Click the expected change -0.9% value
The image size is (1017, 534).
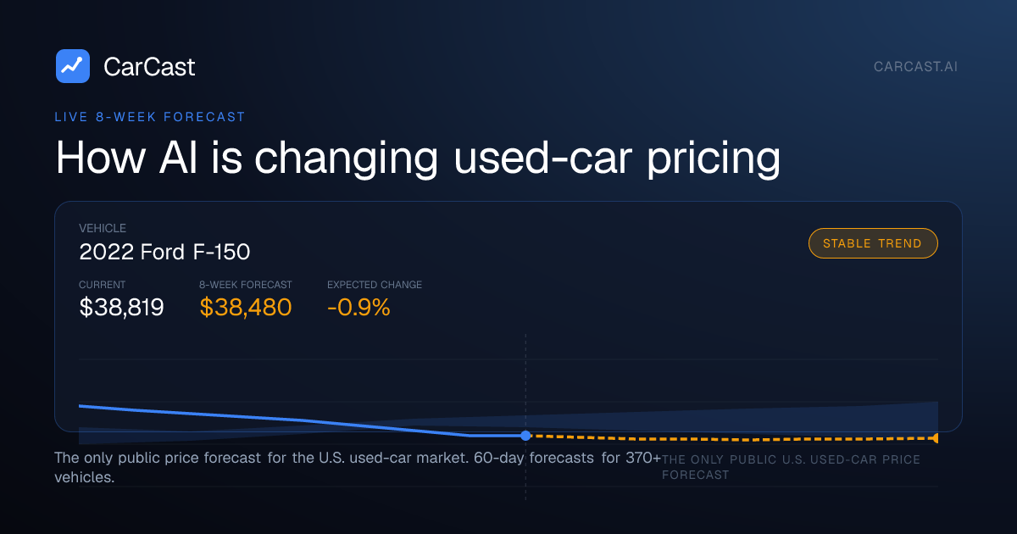coord(358,308)
